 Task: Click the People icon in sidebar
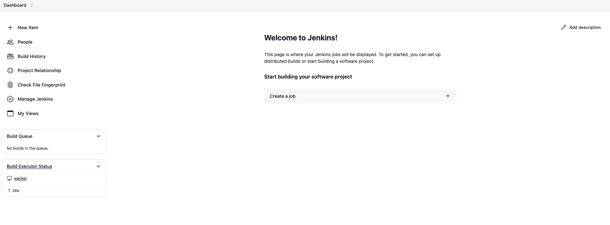pyautogui.click(x=10, y=42)
